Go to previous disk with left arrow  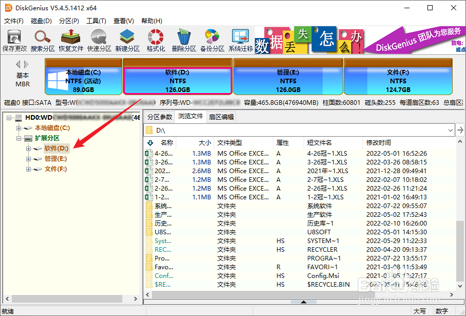pos(18,64)
